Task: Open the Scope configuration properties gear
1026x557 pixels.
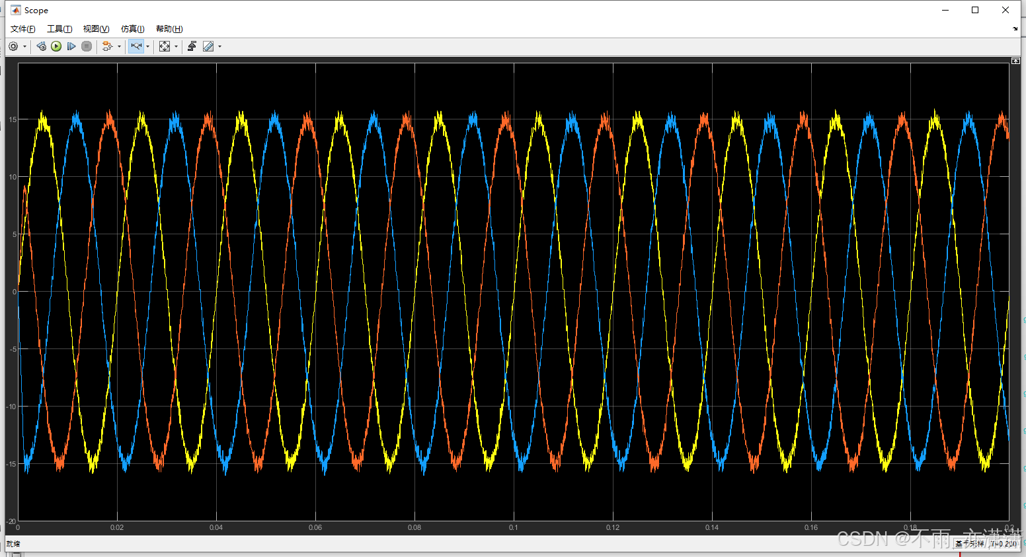Action: pyautogui.click(x=13, y=46)
